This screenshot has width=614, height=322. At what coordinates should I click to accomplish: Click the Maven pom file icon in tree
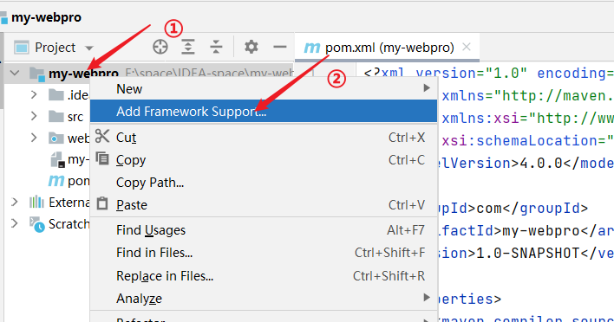(56, 181)
